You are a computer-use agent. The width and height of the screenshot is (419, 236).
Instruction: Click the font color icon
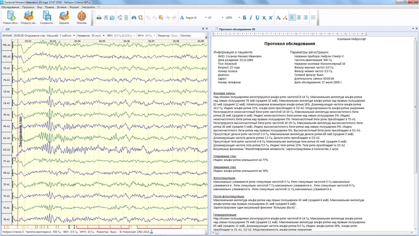(278, 18)
